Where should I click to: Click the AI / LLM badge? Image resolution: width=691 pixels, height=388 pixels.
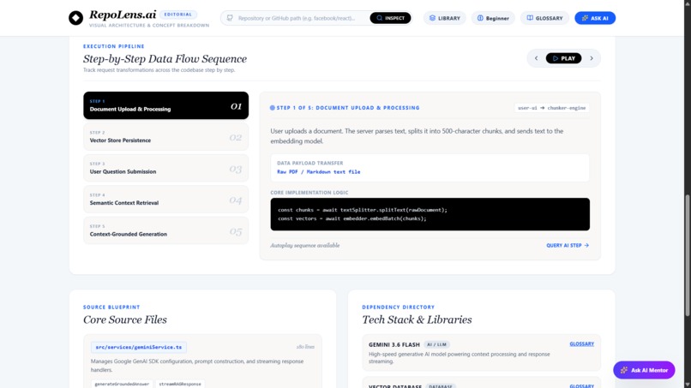tap(436, 344)
